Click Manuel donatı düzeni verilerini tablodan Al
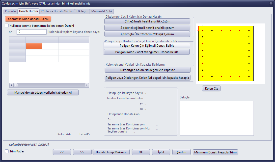The height and width of the screenshot is (162, 275). (43, 93)
